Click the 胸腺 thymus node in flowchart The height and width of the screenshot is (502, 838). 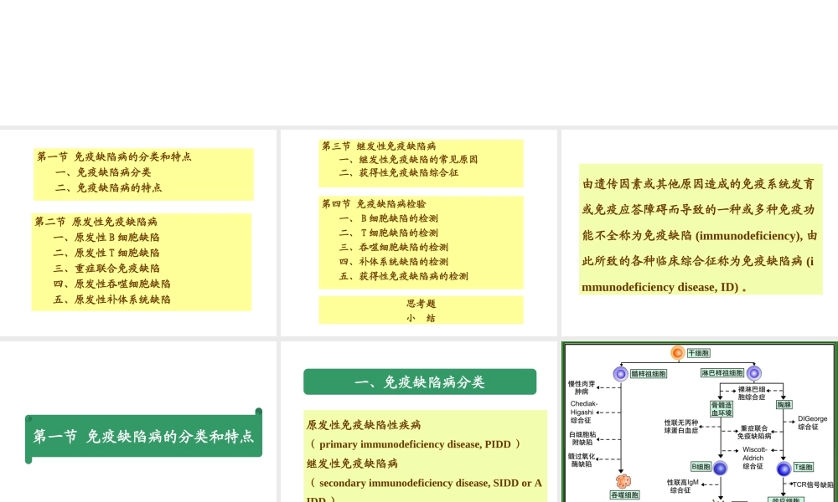pos(784,405)
